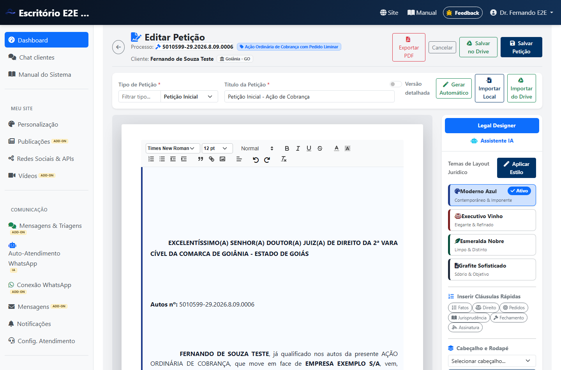Toggle bold formatting in editor toolbar
The width and height of the screenshot is (561, 370).
pos(287,148)
